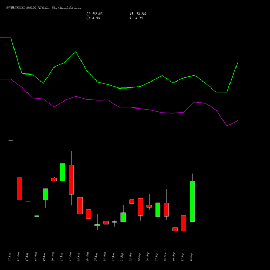Image resolution: width=270 pixels, height=270 pixels.
Task: Click the '21 Aug' date label
Action: (x=62, y=257)
